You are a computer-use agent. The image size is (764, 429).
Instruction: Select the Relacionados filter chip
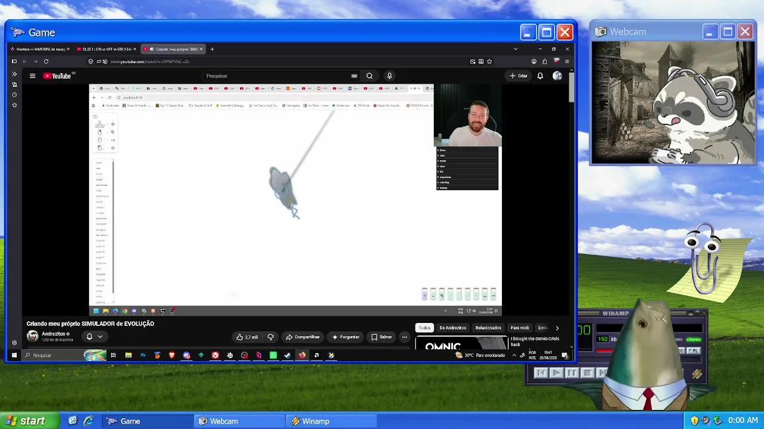click(x=488, y=328)
